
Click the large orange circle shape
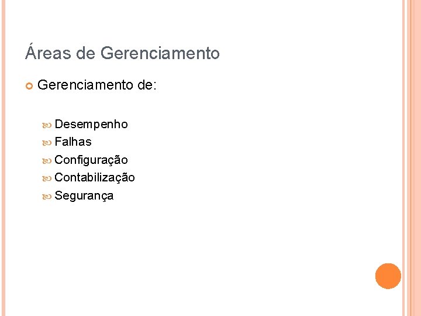[x=388, y=276]
